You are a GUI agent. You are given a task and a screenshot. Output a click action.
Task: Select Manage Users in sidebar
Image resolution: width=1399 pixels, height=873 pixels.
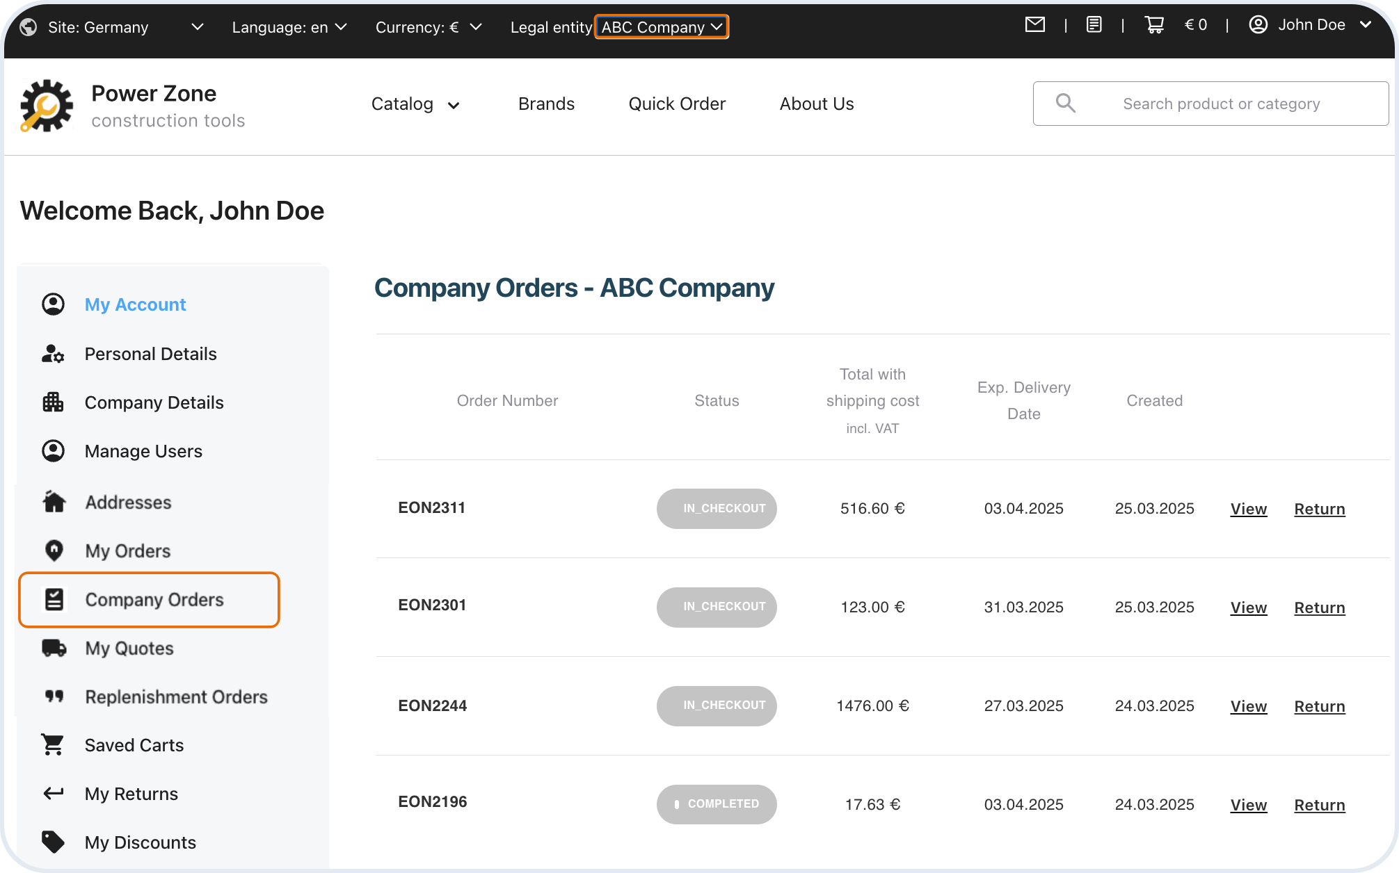click(x=143, y=452)
